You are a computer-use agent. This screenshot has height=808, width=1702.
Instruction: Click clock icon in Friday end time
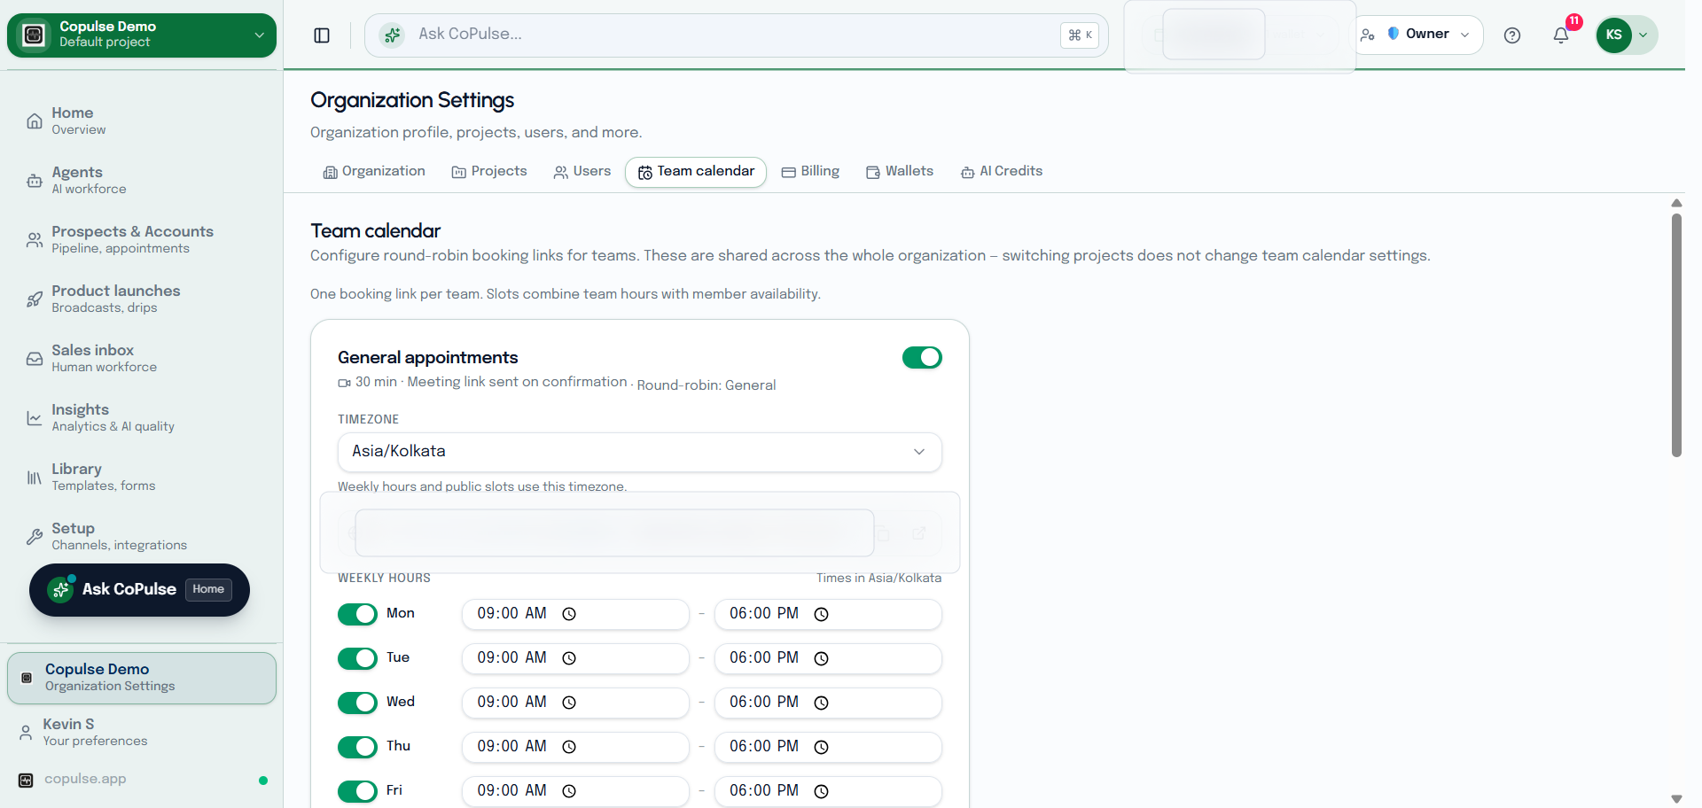[822, 791]
